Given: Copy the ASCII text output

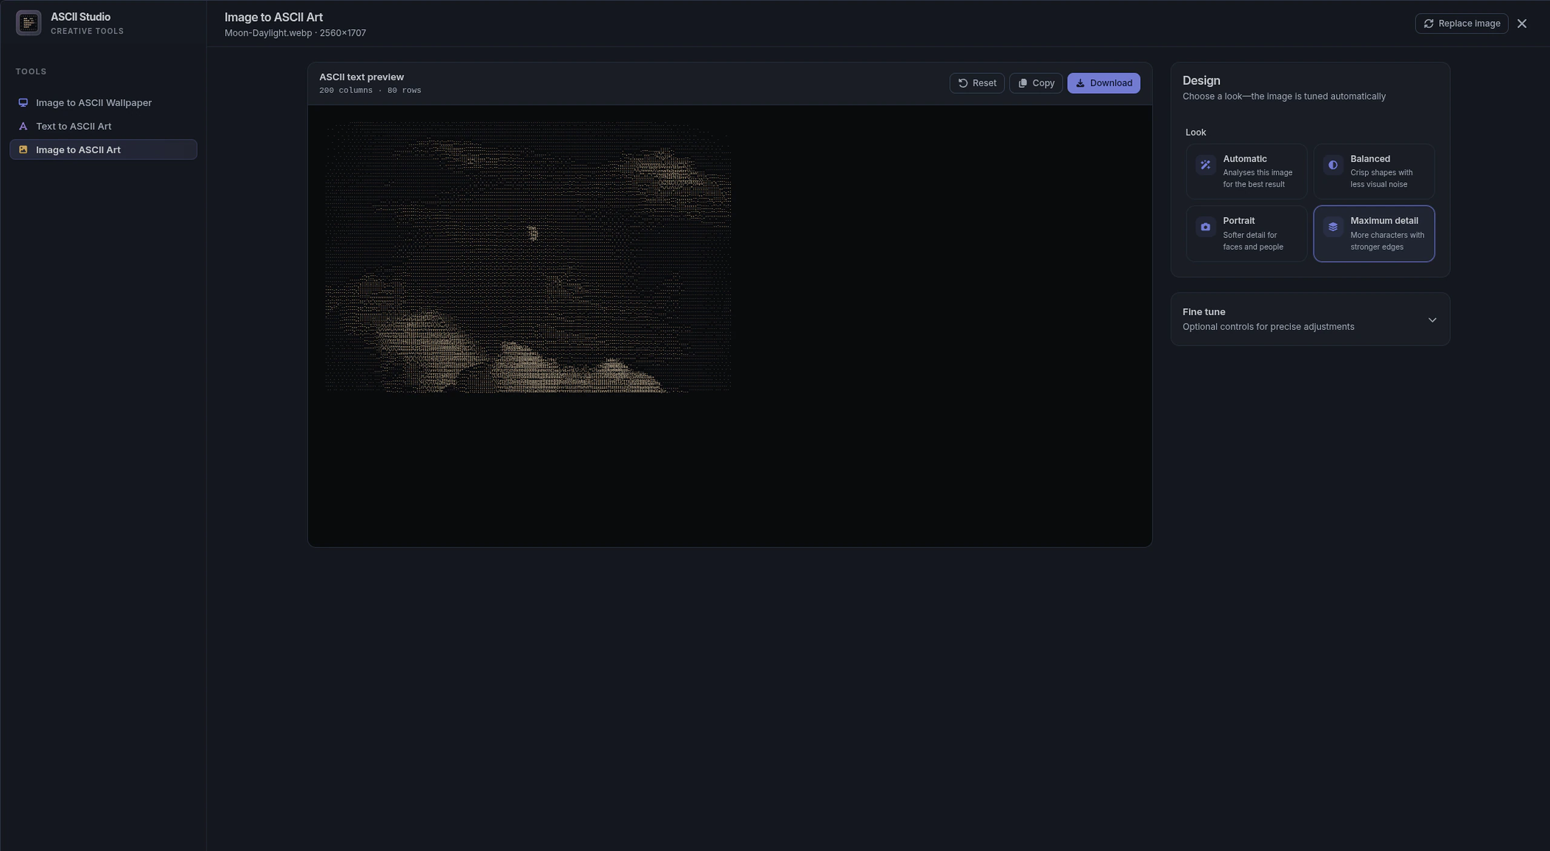Looking at the screenshot, I should coord(1035,83).
